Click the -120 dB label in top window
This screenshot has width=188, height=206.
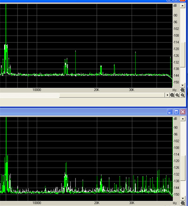point(176,49)
